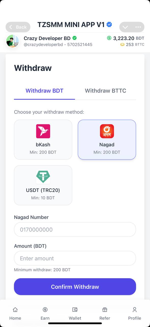Select the Nagad withdraw method
This screenshot has width=150, height=327.
pyautogui.click(x=107, y=139)
